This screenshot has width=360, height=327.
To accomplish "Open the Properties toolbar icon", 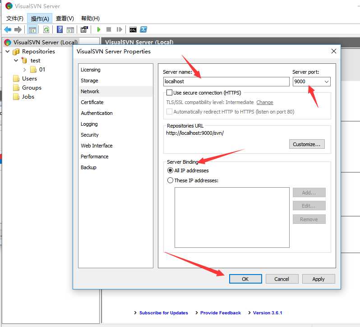I will (x=84, y=29).
